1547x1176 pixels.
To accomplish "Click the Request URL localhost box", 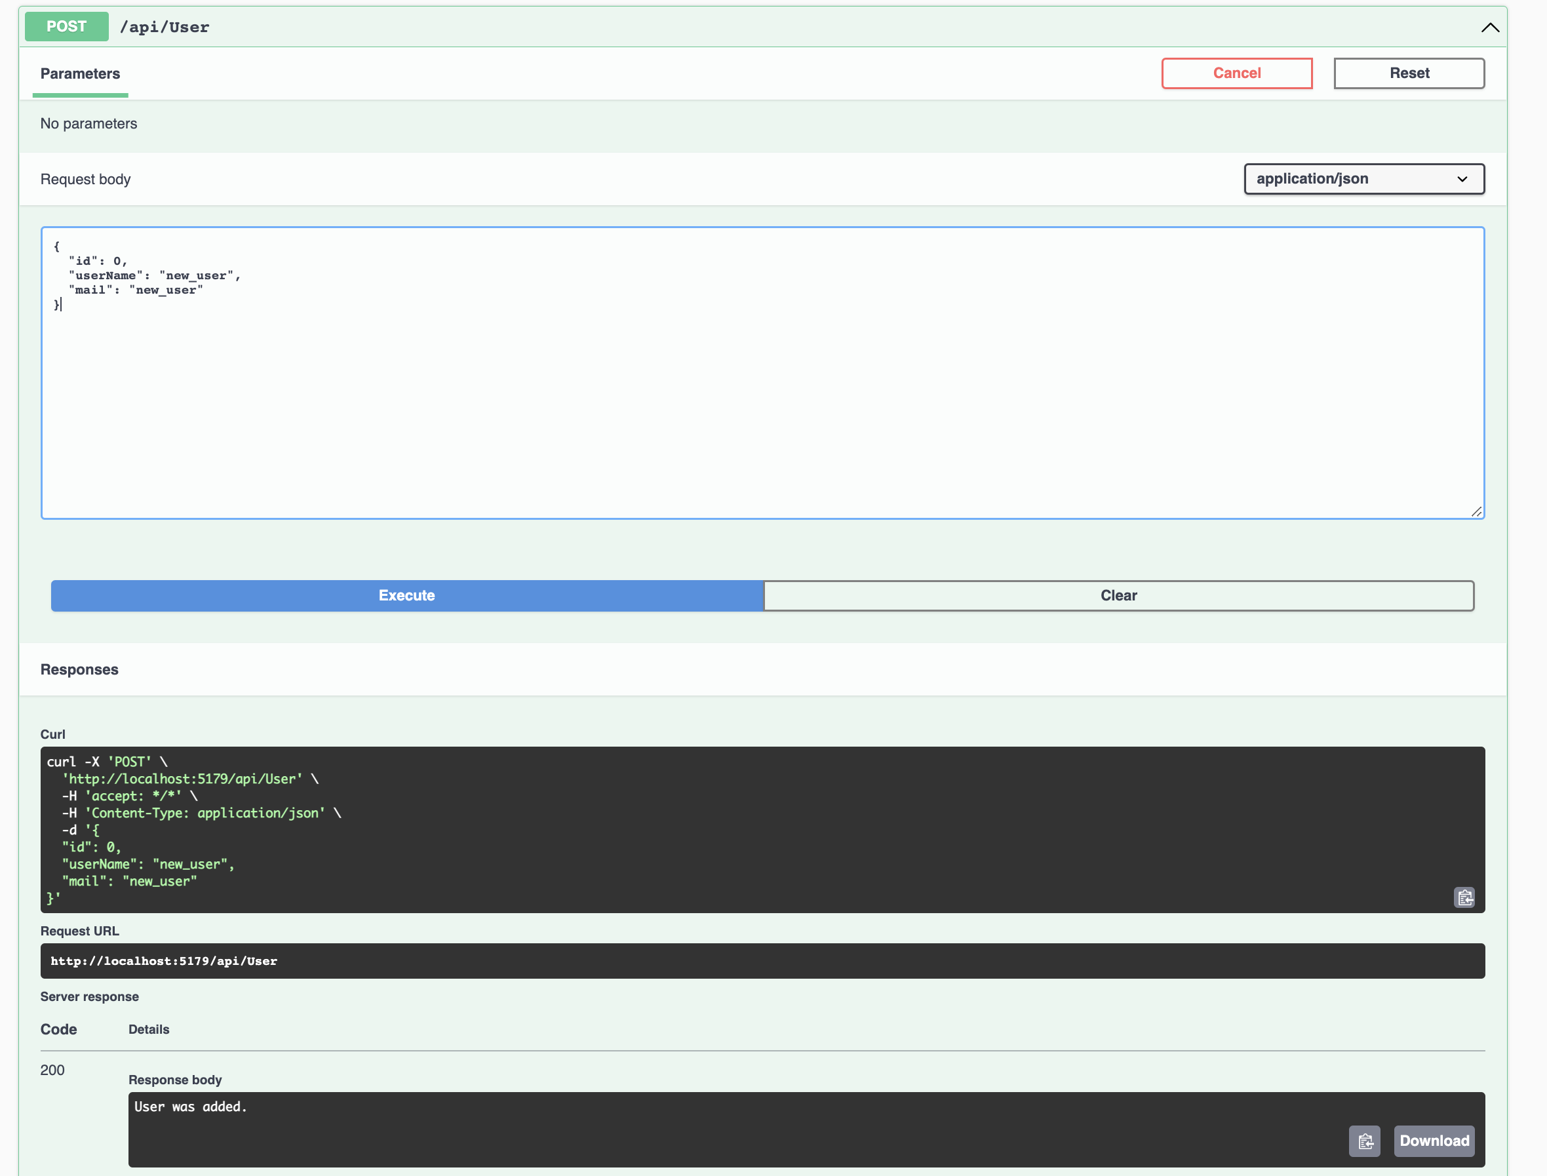I will (x=762, y=961).
